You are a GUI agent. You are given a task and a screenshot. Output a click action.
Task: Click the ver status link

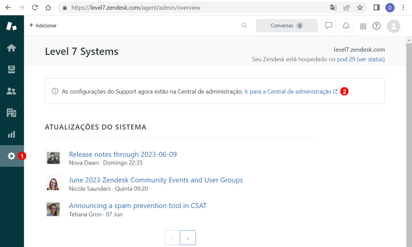pyautogui.click(x=371, y=59)
